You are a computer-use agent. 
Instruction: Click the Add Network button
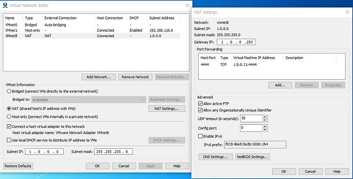click(99, 77)
